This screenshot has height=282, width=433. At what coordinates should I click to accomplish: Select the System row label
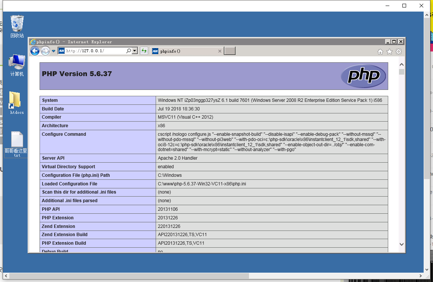click(x=50, y=100)
